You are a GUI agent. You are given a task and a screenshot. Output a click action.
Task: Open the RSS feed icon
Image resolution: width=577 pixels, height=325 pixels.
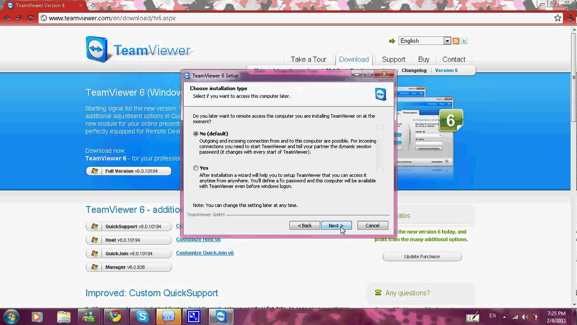click(x=456, y=41)
